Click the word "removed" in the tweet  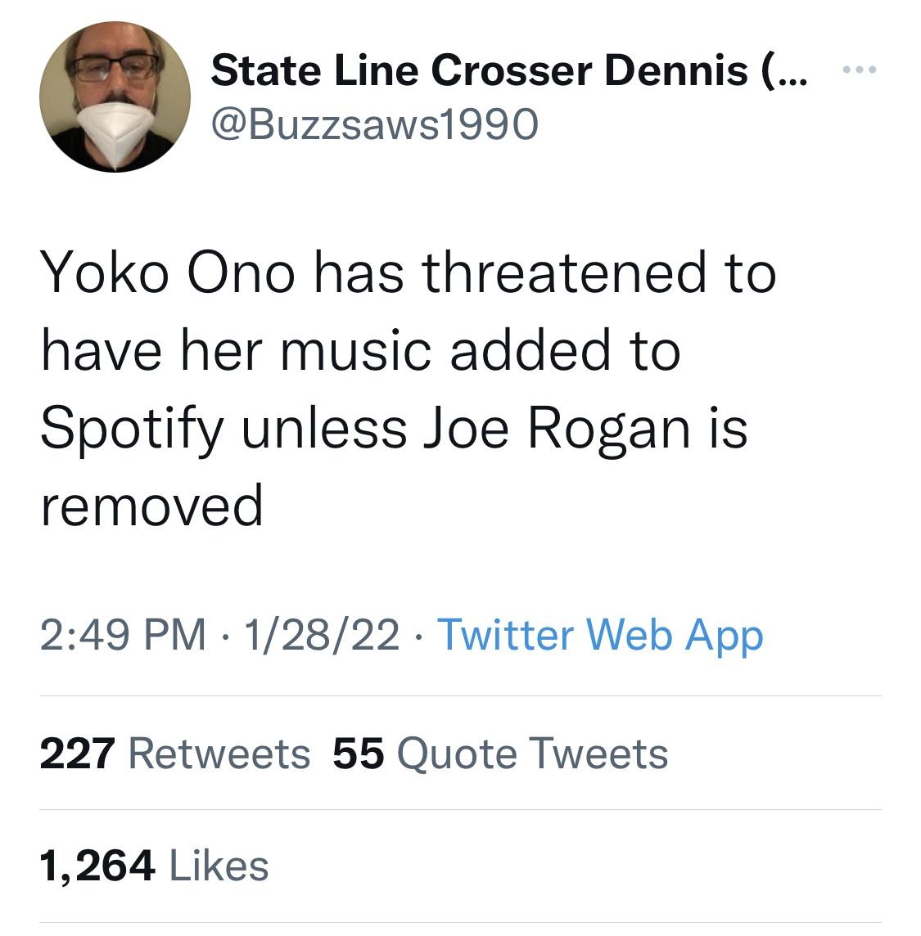152,505
